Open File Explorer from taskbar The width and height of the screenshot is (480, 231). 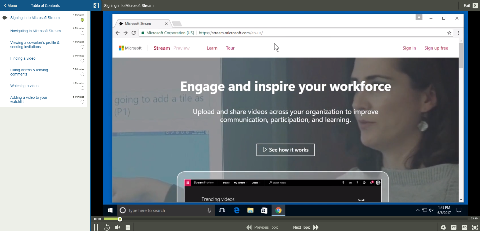(250, 210)
